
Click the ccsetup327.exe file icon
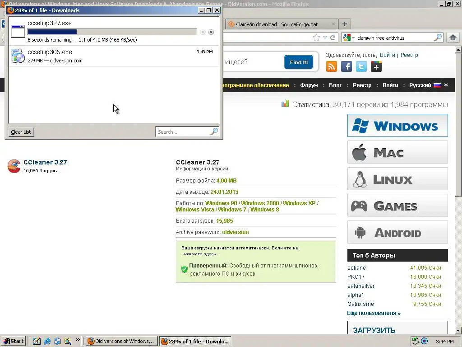pos(18,31)
